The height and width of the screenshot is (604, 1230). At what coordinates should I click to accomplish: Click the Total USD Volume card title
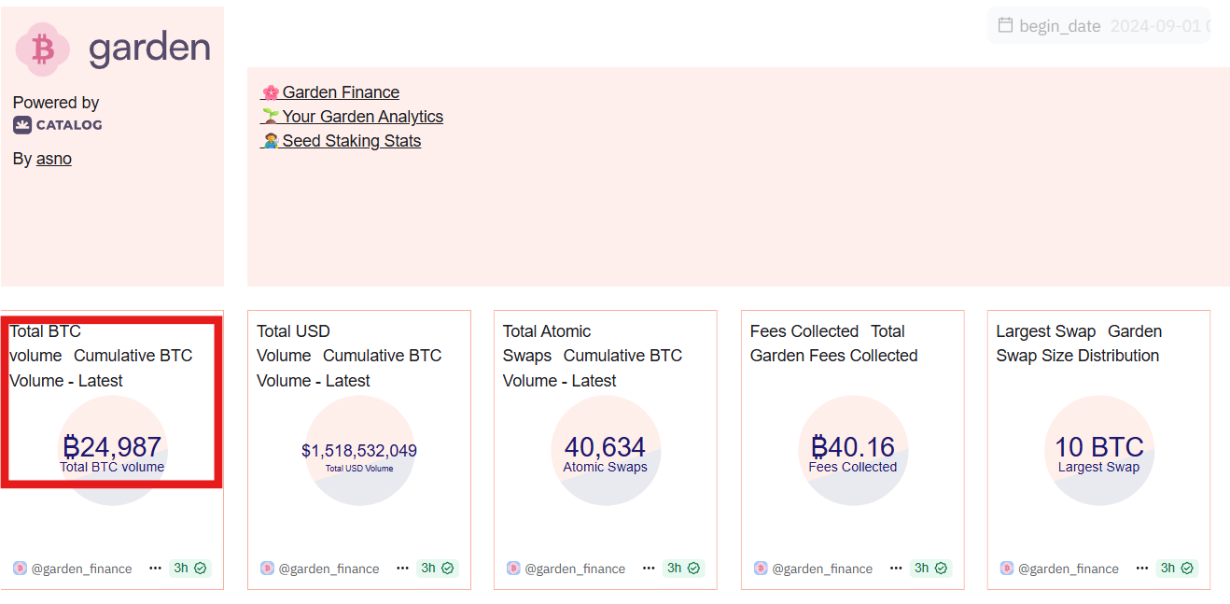pos(349,356)
